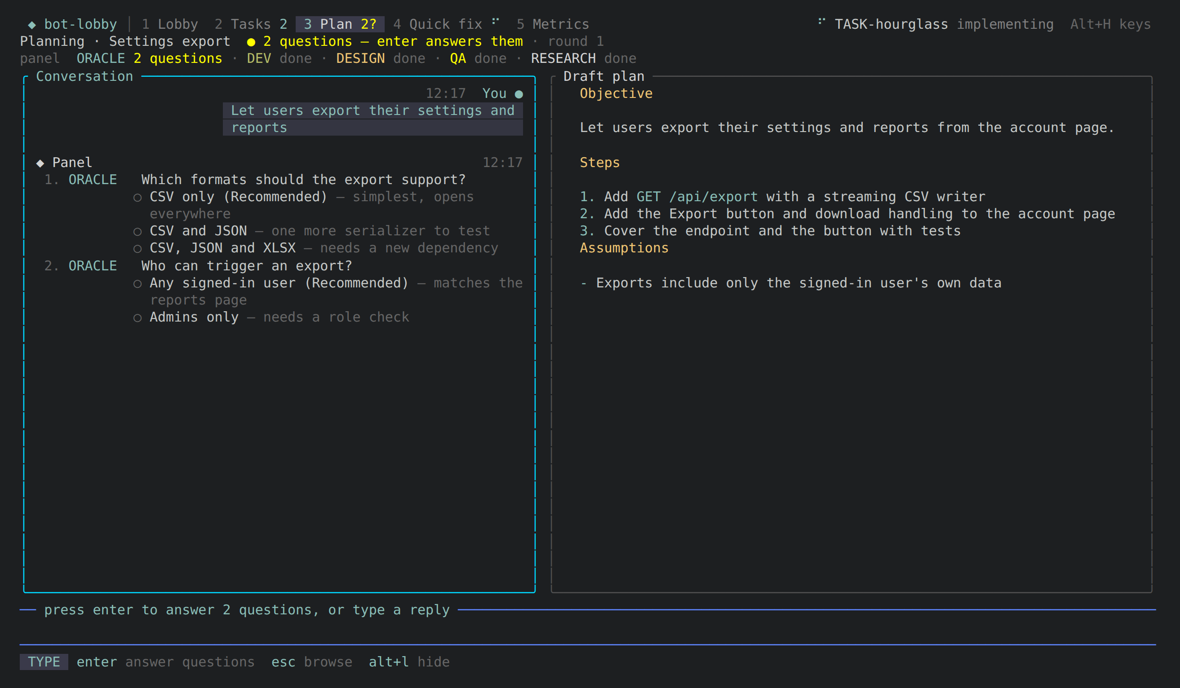Switch to the 5 Metrics tab

pos(553,24)
